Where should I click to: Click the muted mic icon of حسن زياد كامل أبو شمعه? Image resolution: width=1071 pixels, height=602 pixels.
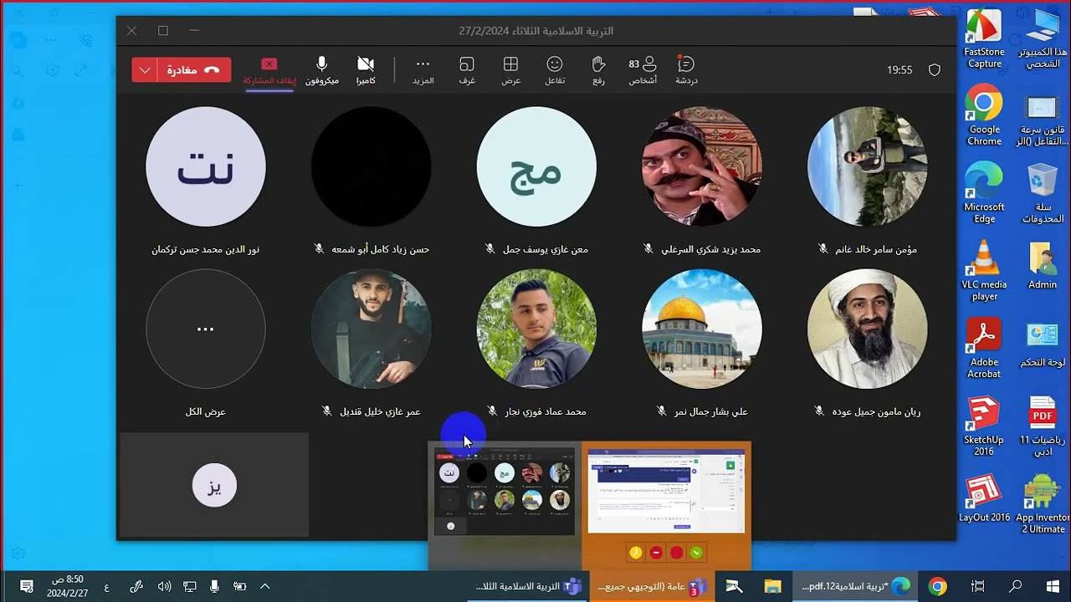319,249
